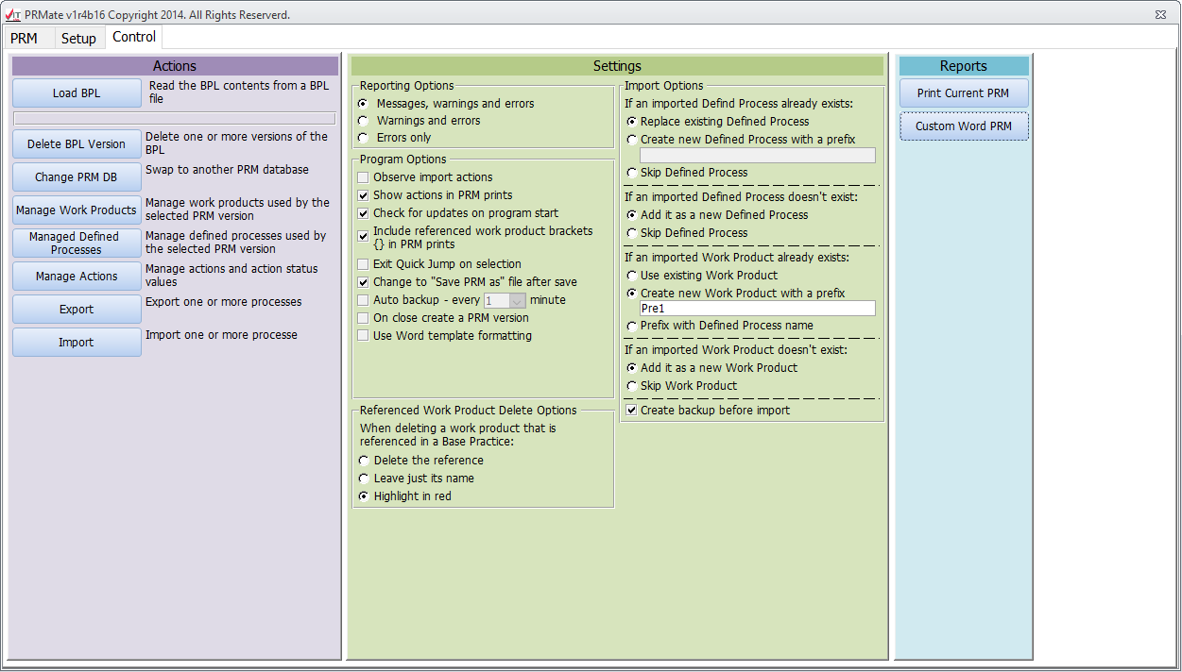Enable Use Word template formatting

pos(364,336)
